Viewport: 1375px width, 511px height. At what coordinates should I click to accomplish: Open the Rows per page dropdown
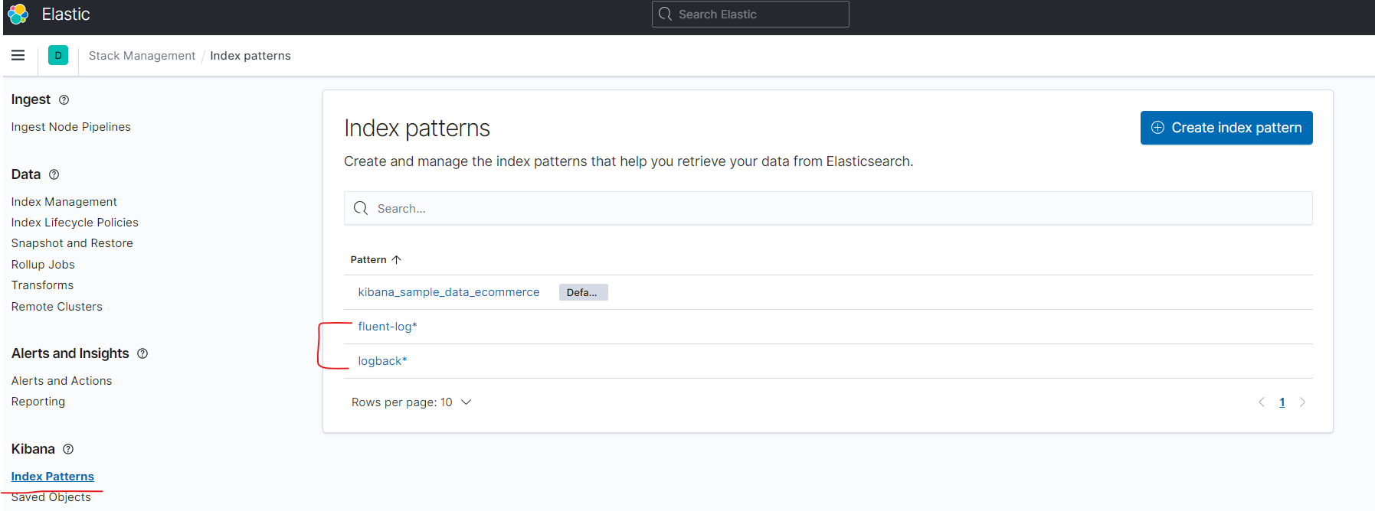411,402
